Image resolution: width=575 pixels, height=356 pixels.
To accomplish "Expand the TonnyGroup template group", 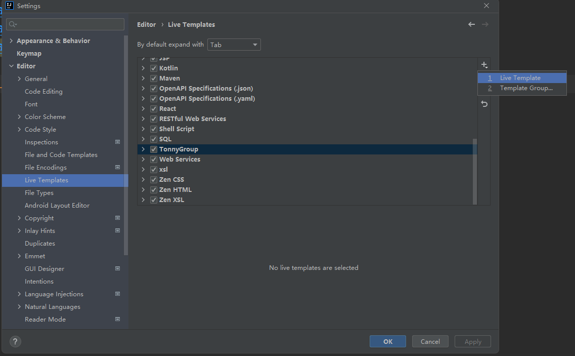I will tap(143, 149).
